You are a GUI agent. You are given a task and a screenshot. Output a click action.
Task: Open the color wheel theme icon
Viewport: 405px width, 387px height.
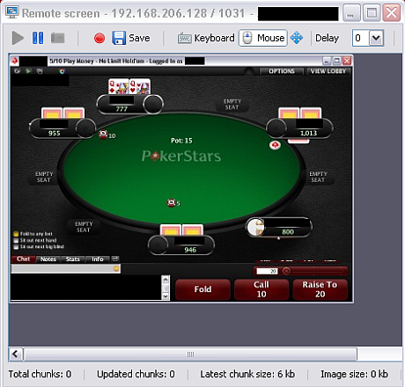(62, 71)
